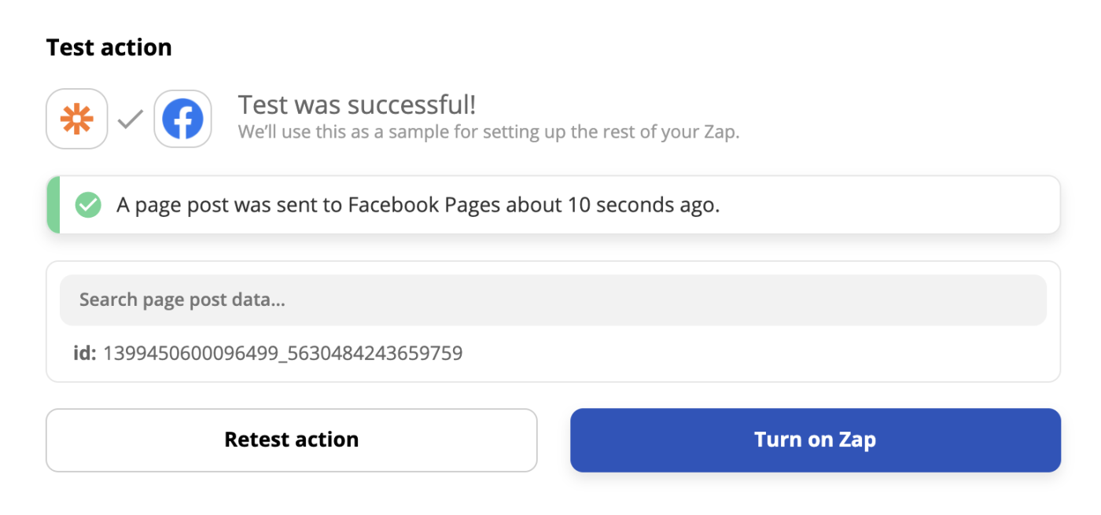
Task: Click the Test action heading
Action: [109, 47]
